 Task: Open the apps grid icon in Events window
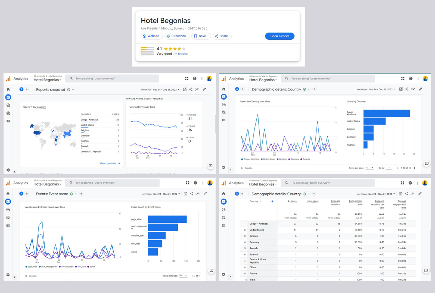pyautogui.click(x=187, y=183)
